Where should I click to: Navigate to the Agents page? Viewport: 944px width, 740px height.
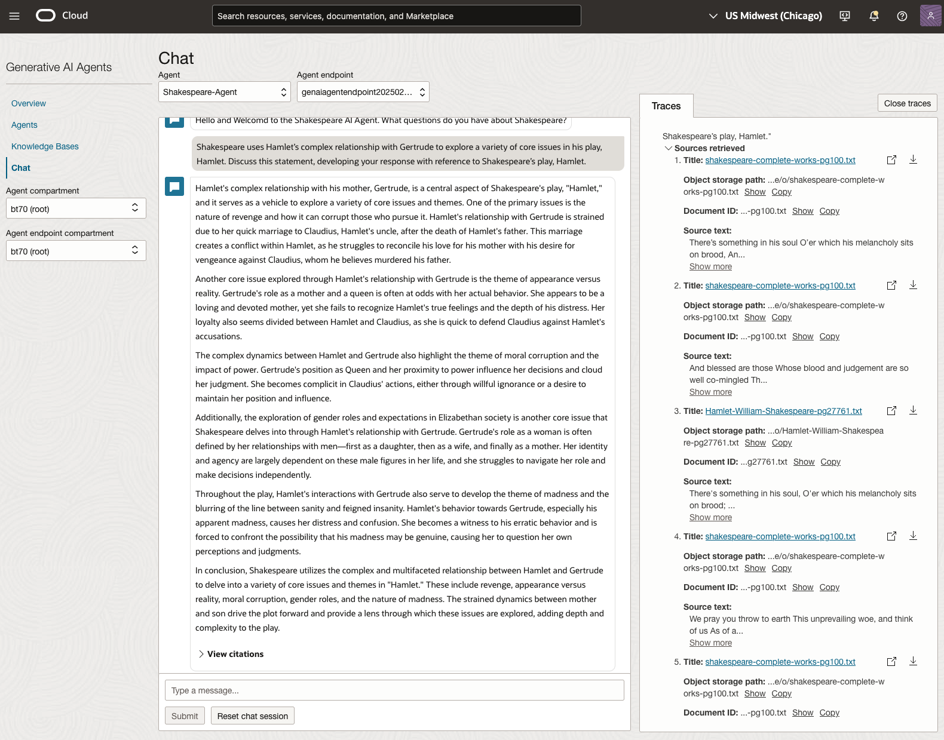24,125
